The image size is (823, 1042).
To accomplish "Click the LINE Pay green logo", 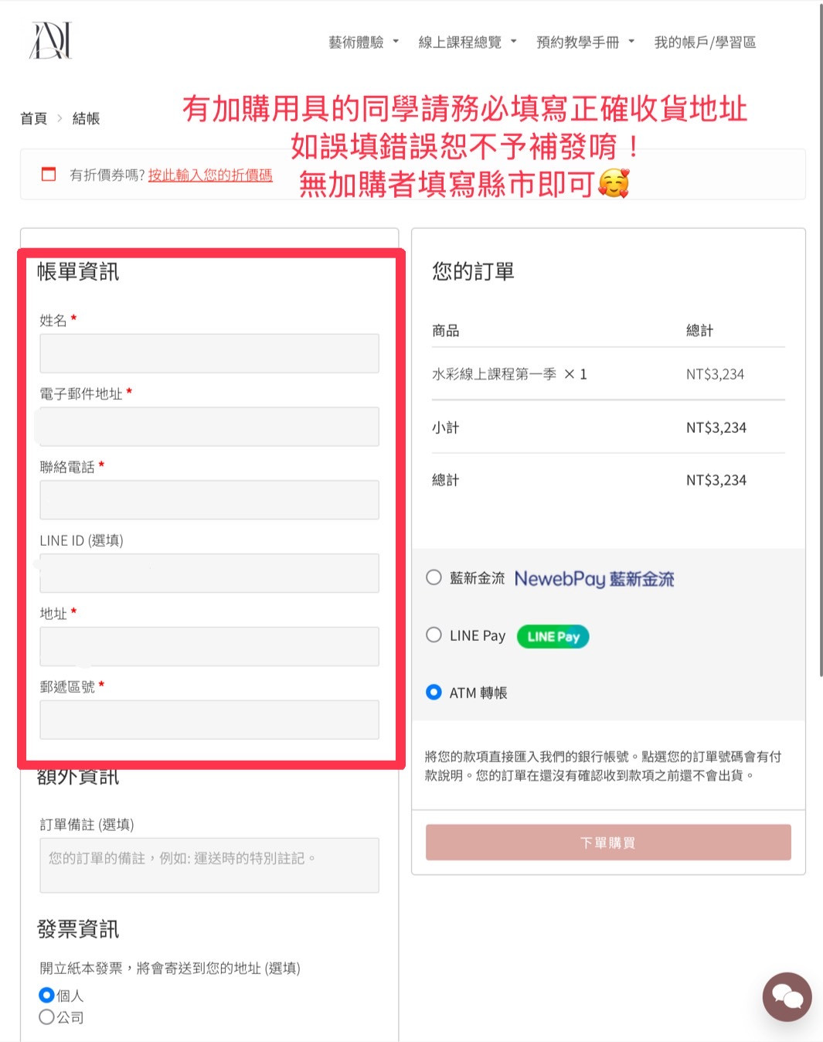I will point(553,636).
